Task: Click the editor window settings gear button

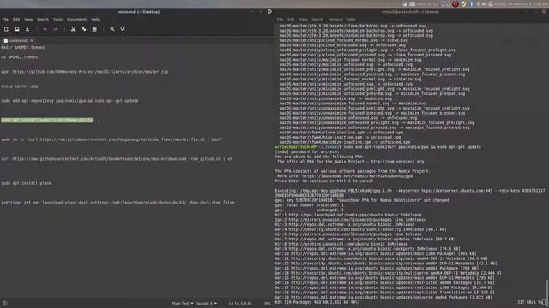Action: [269, 11]
